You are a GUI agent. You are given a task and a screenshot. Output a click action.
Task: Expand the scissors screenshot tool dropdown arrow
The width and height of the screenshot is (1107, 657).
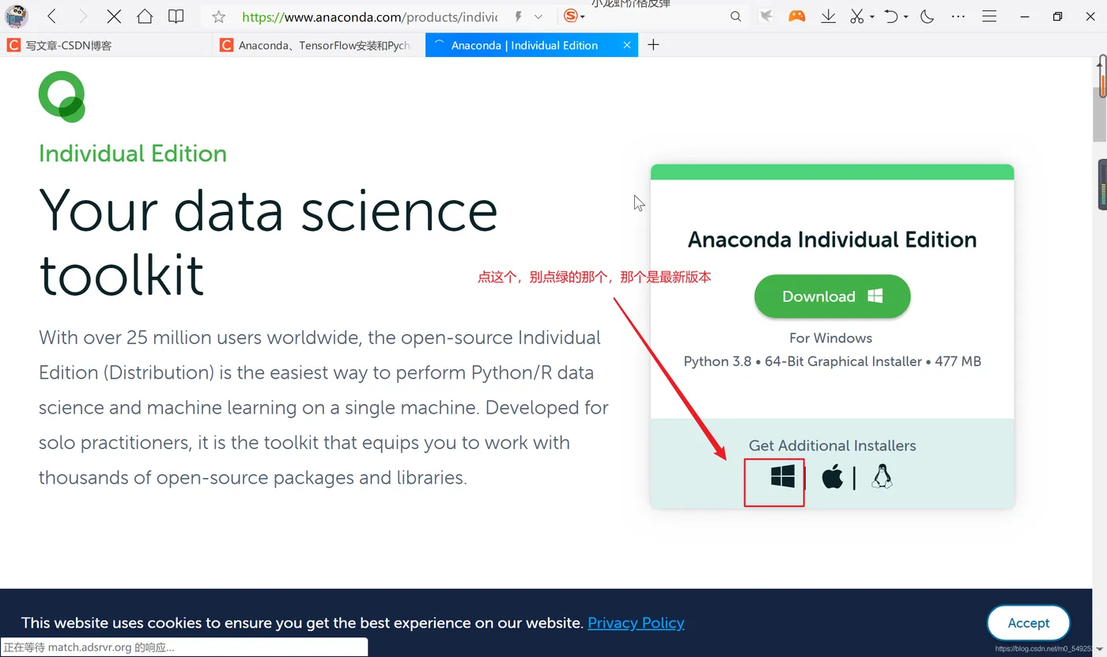(871, 17)
